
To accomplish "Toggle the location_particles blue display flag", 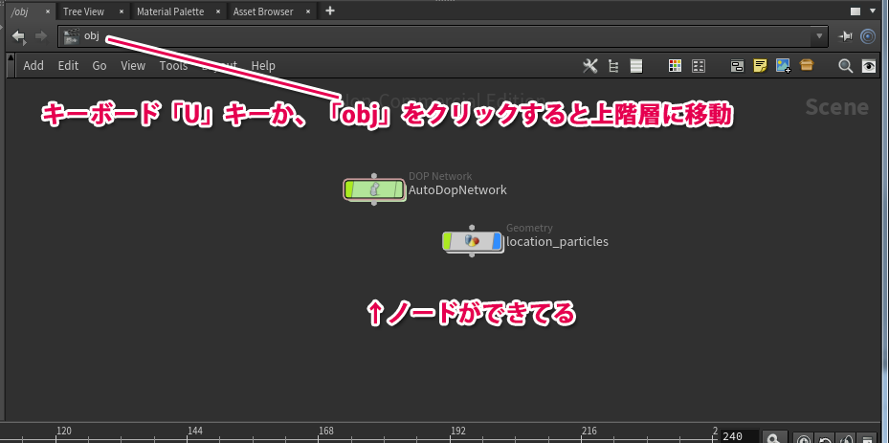I will (x=497, y=241).
